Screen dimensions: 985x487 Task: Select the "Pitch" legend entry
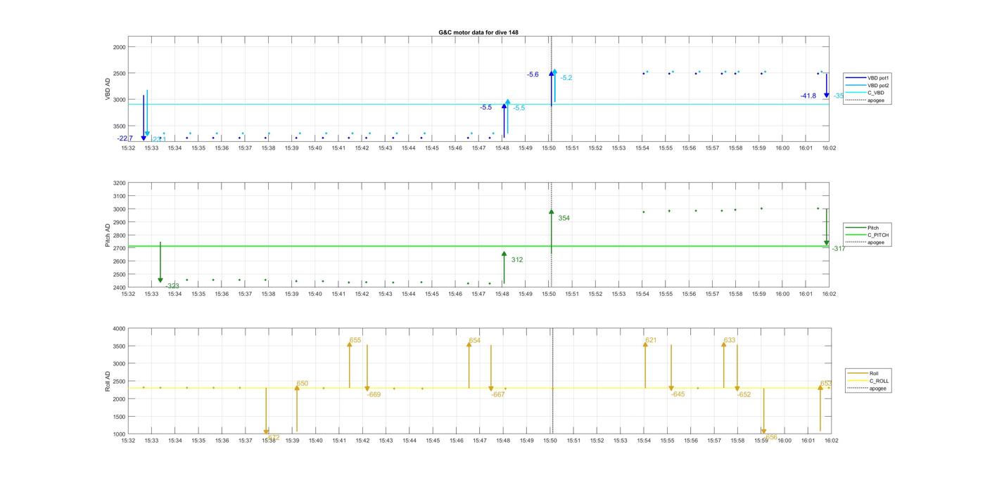click(x=867, y=228)
